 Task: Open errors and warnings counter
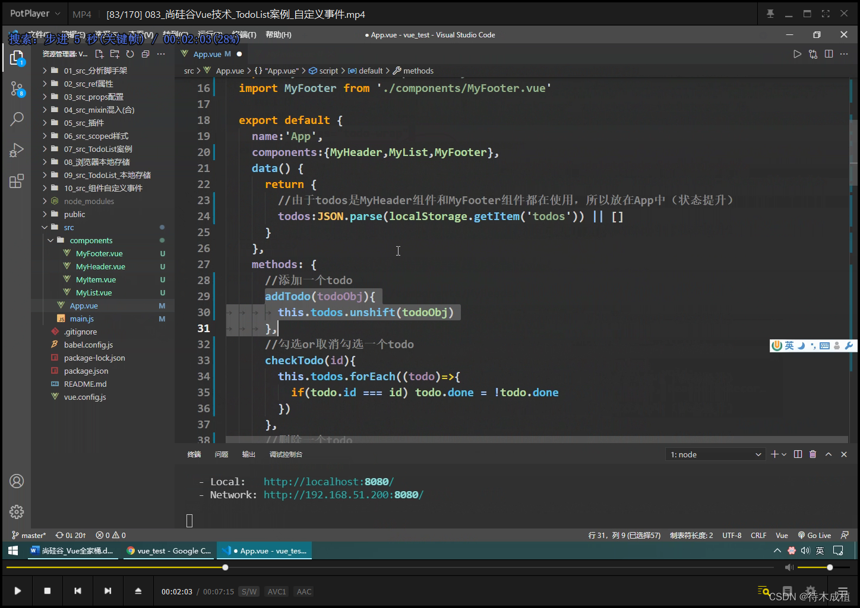coord(111,535)
